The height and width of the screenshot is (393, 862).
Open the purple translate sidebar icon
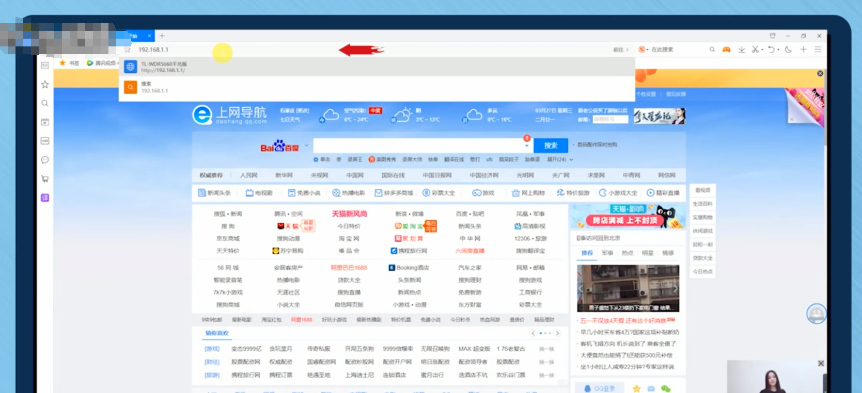[x=45, y=198]
